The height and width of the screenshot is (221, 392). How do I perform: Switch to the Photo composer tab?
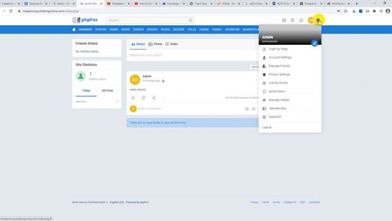pyautogui.click(x=155, y=44)
